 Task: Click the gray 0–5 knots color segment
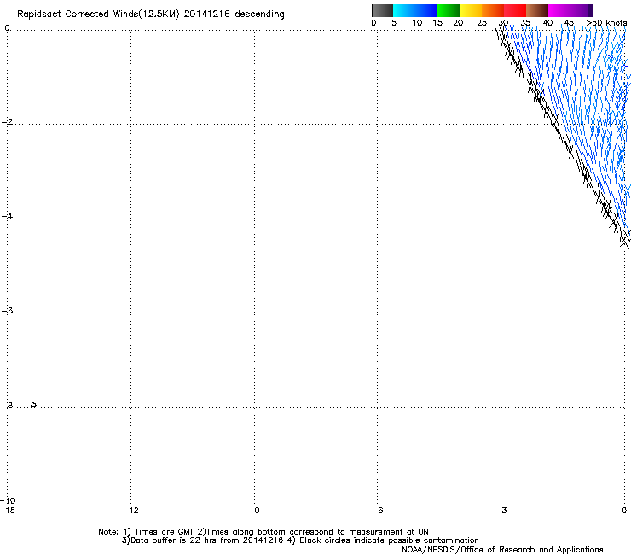[382, 10]
